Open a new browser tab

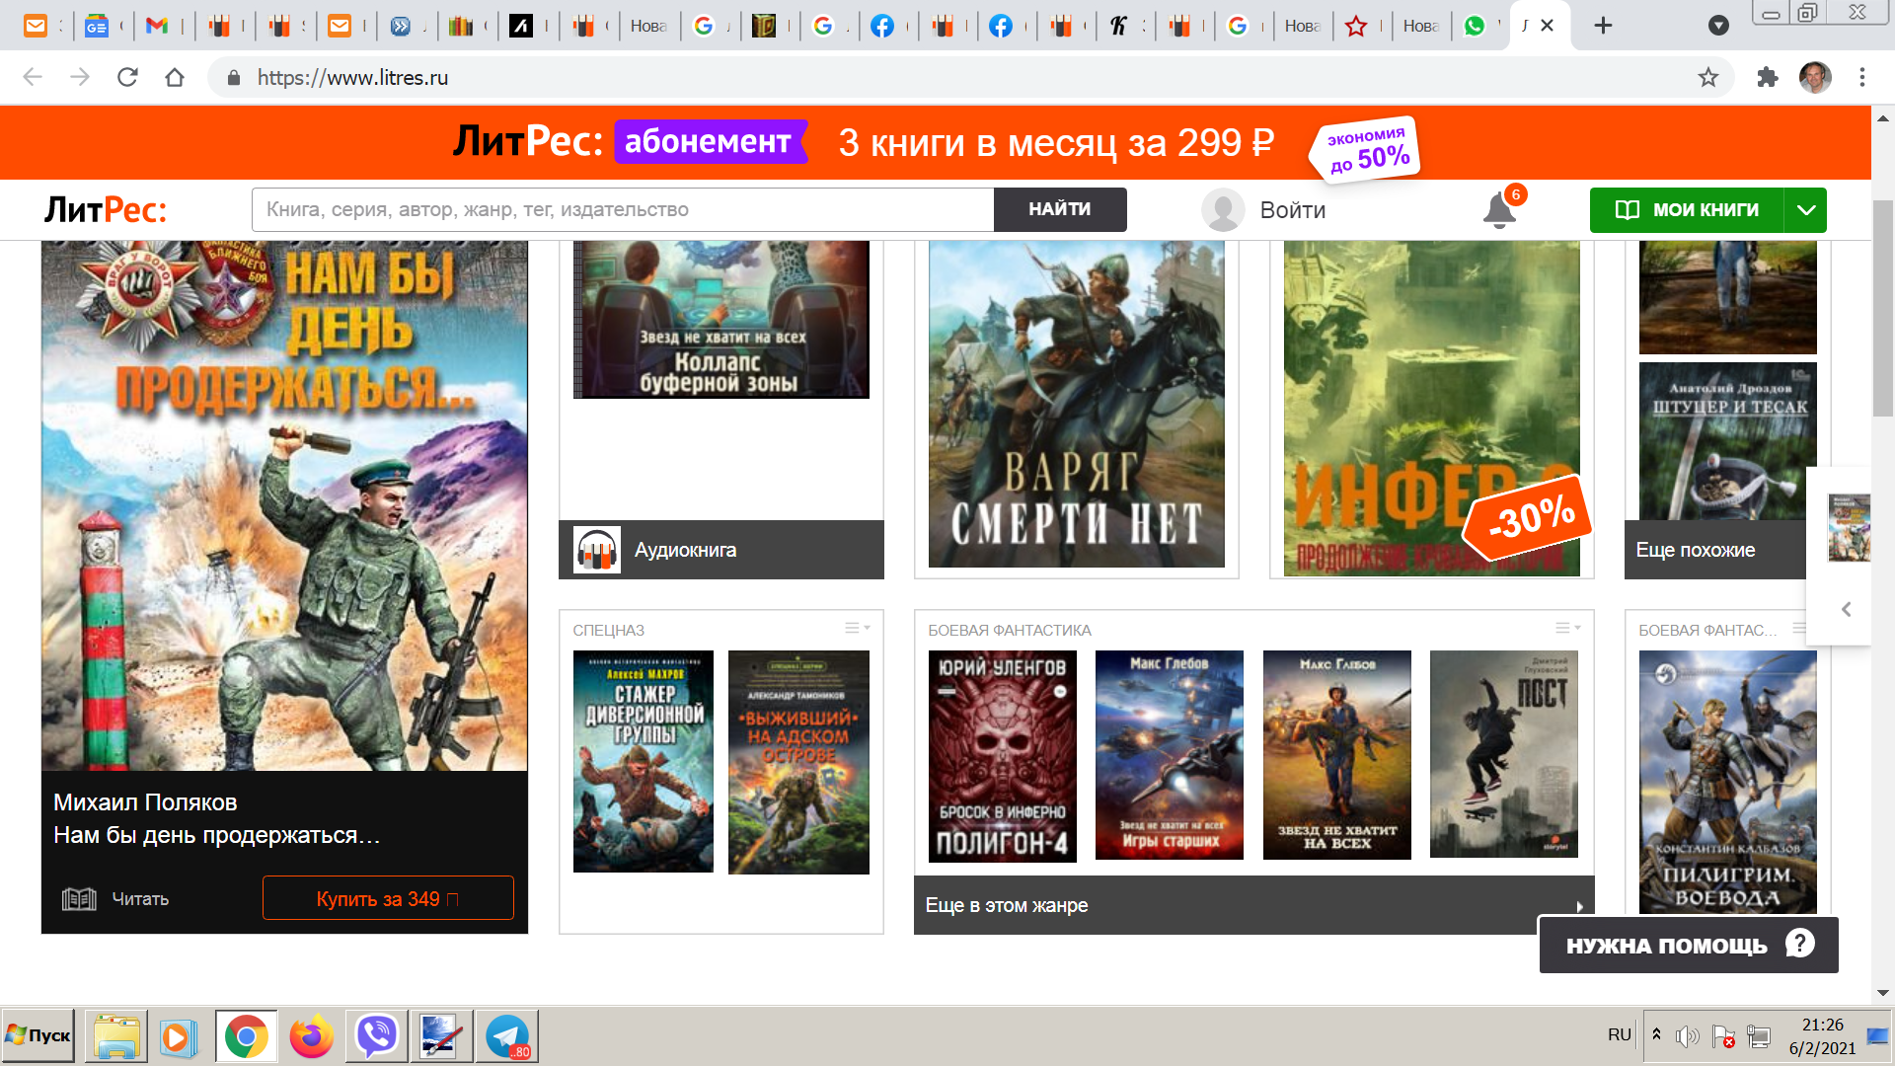[1603, 26]
